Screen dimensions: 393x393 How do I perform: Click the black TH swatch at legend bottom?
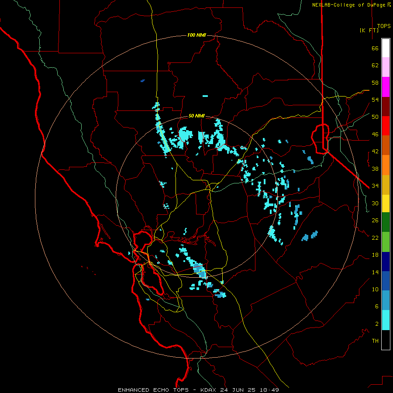coord(386,340)
